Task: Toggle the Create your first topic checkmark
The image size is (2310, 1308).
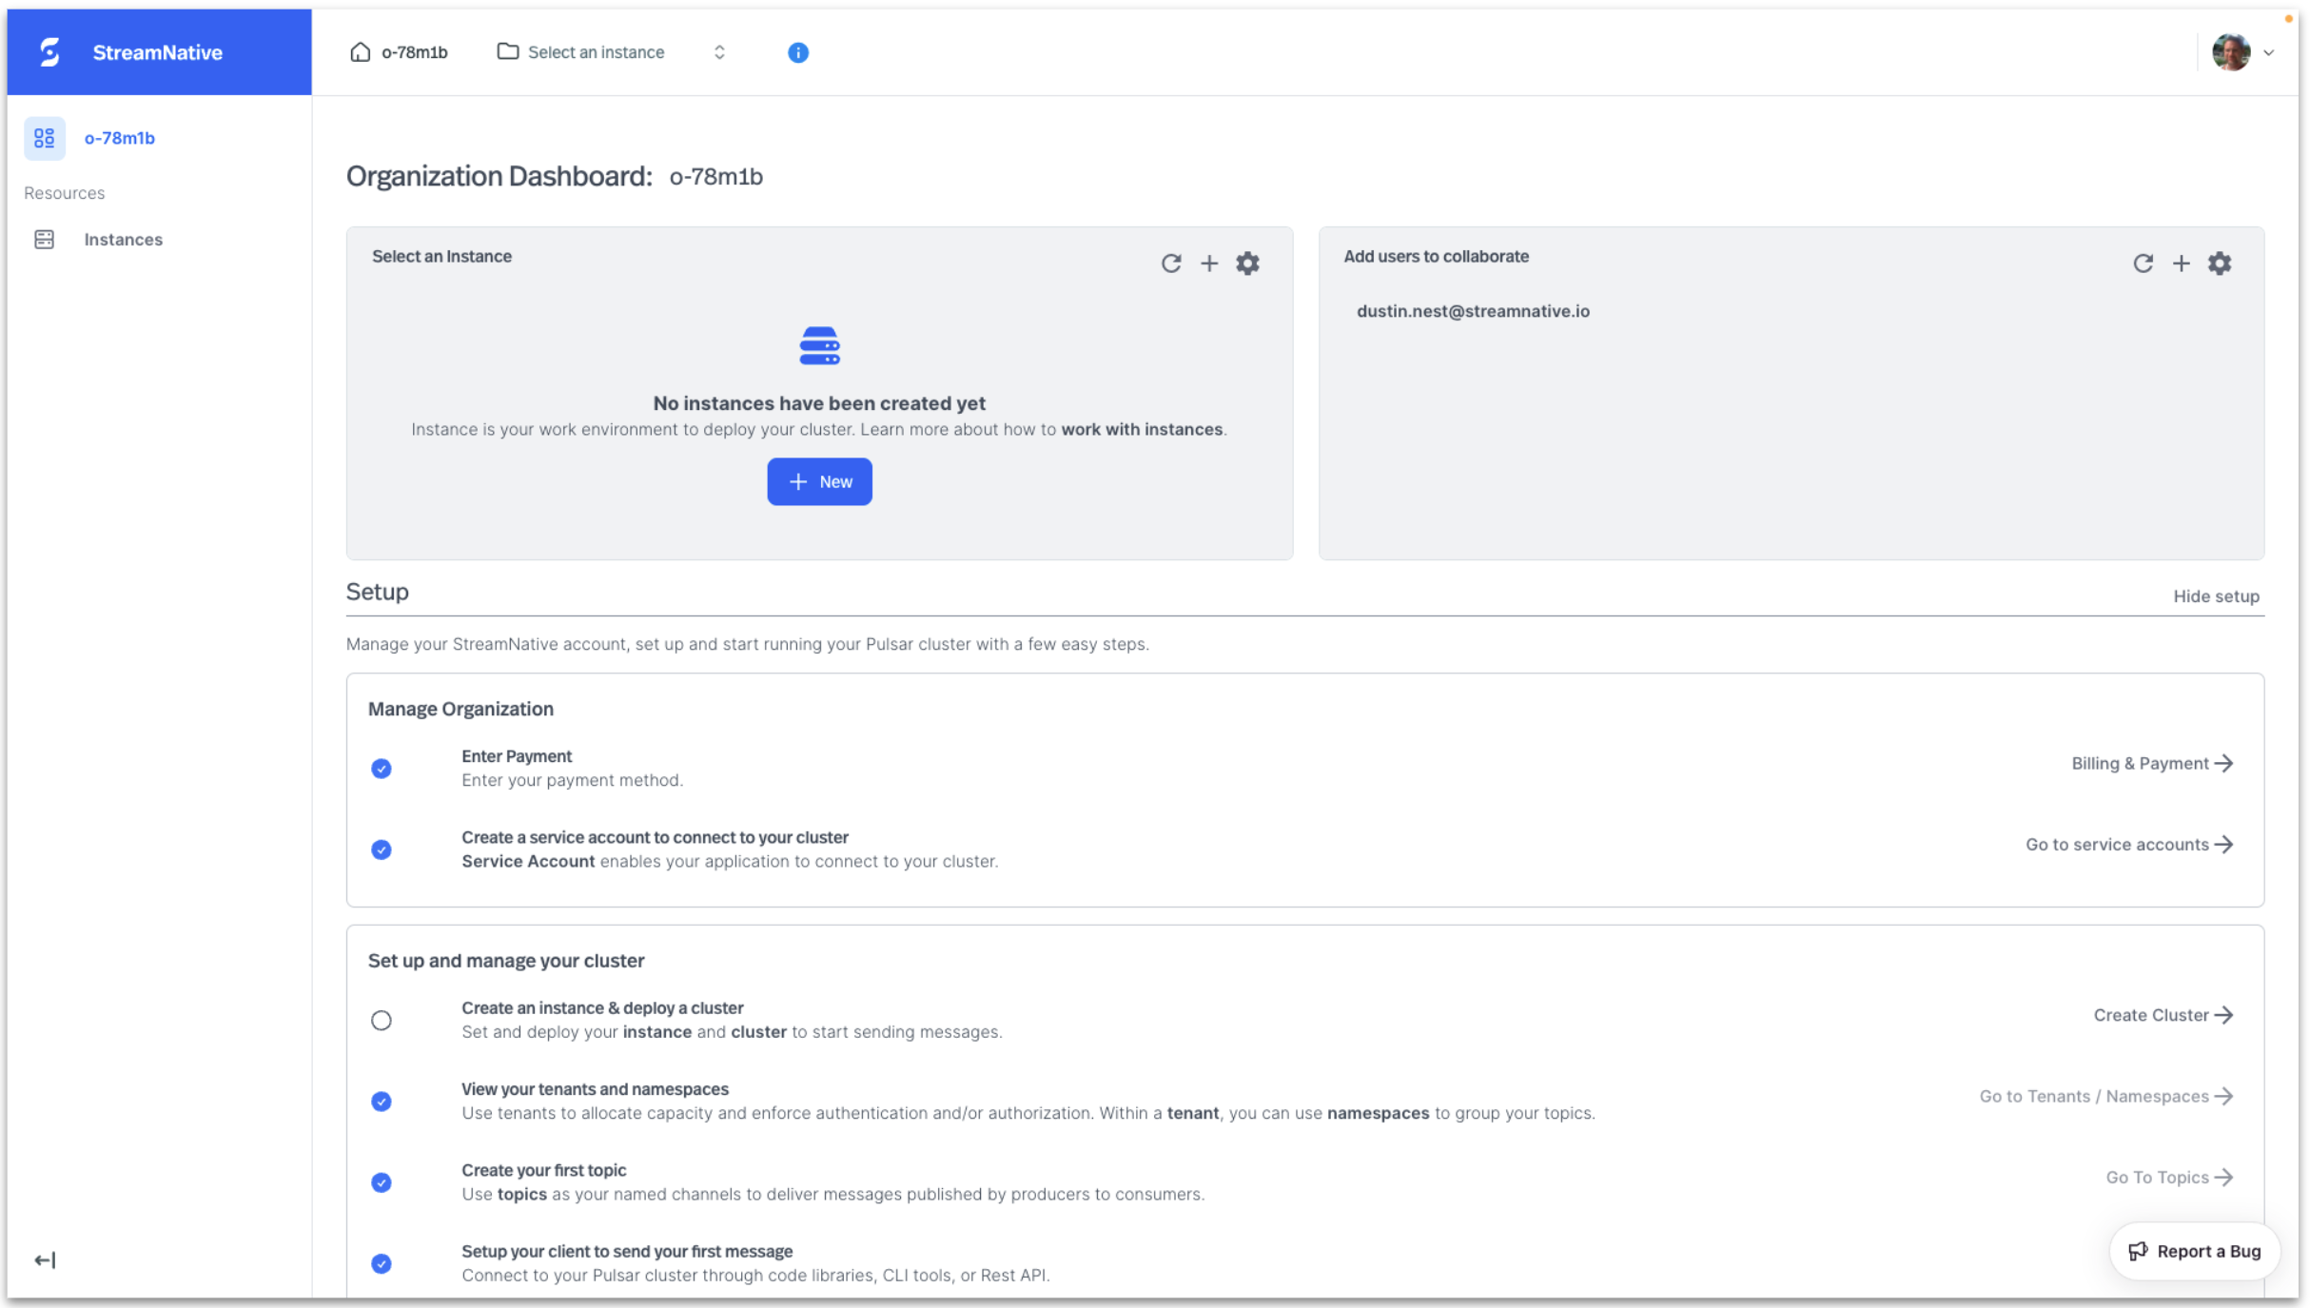Action: tap(382, 1181)
